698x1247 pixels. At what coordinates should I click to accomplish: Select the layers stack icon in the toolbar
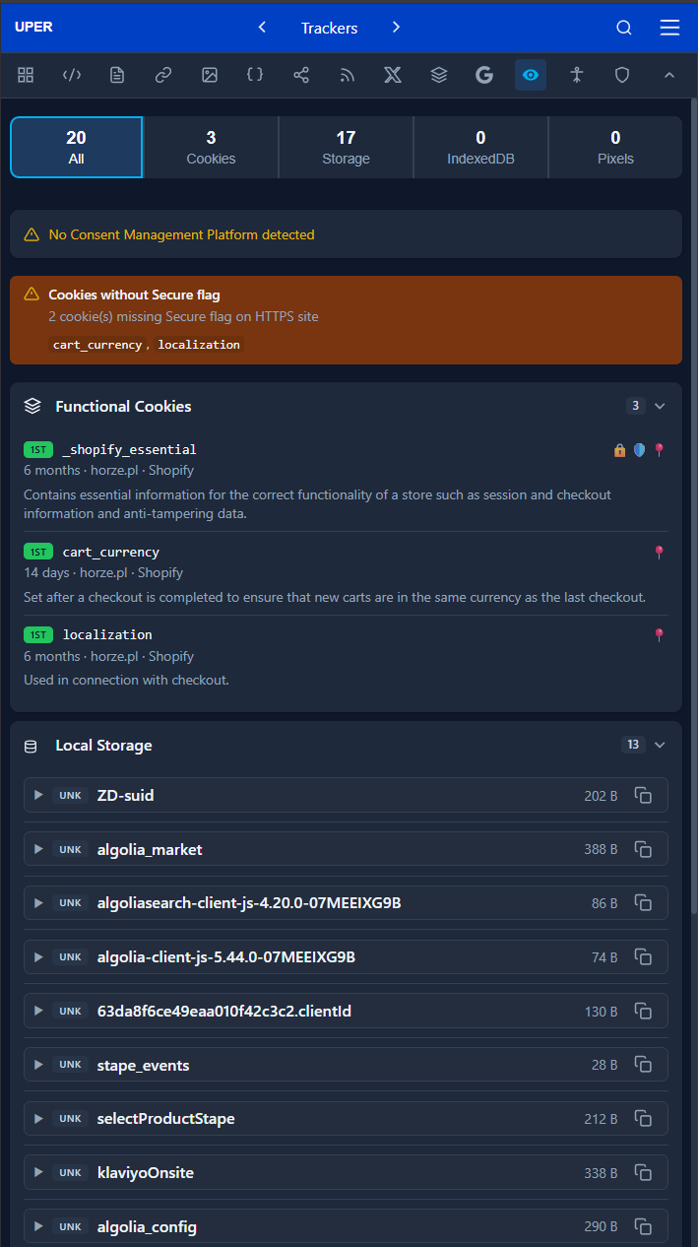click(438, 75)
